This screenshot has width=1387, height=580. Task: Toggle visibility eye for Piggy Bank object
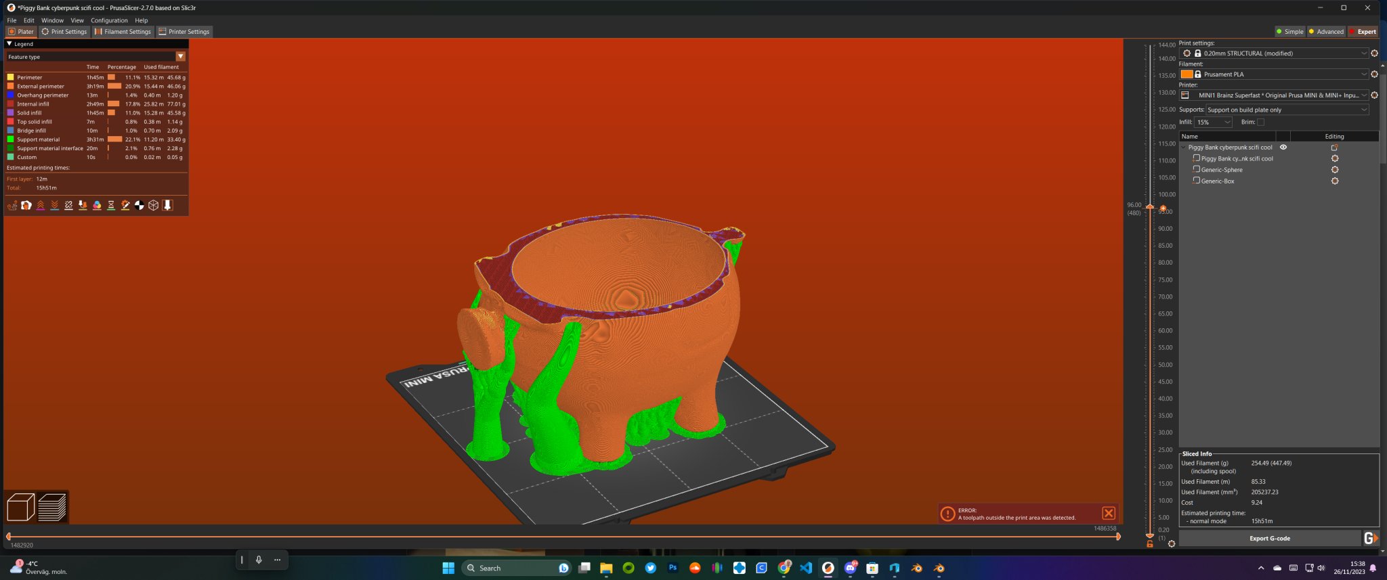click(x=1283, y=148)
